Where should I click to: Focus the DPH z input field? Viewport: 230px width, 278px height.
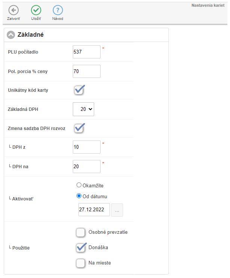click(87, 147)
